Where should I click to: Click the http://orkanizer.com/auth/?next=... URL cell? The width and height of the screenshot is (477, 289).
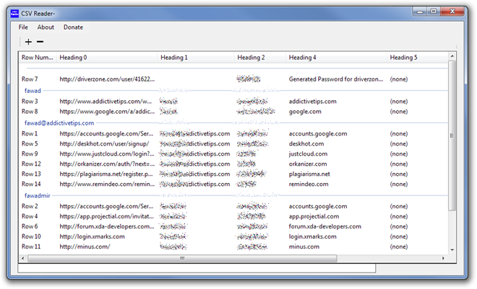(x=107, y=164)
